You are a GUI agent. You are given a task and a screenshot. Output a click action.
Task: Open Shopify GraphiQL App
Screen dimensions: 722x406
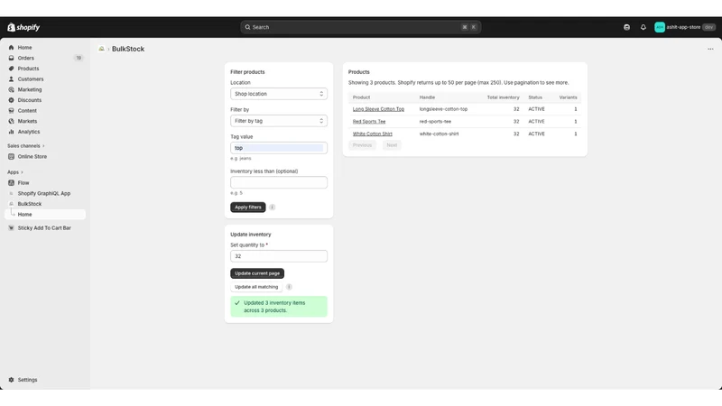click(43, 193)
